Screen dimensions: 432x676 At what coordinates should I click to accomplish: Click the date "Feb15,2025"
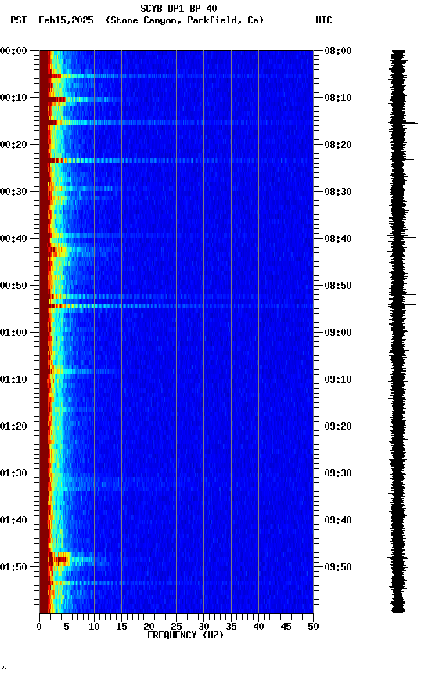[66, 20]
